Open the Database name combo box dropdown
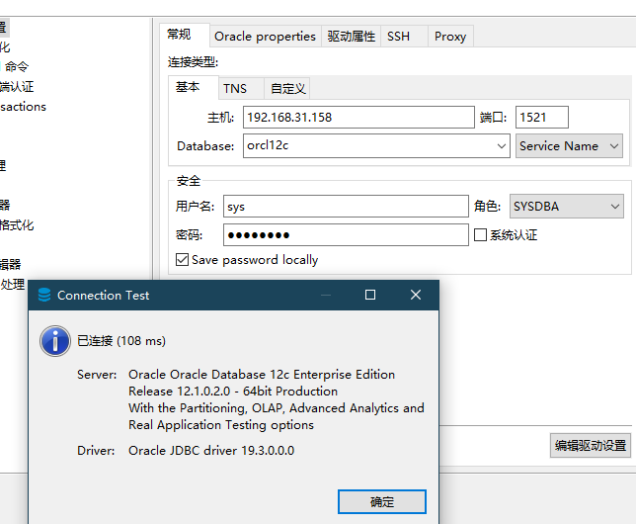This screenshot has width=636, height=524. point(502,145)
